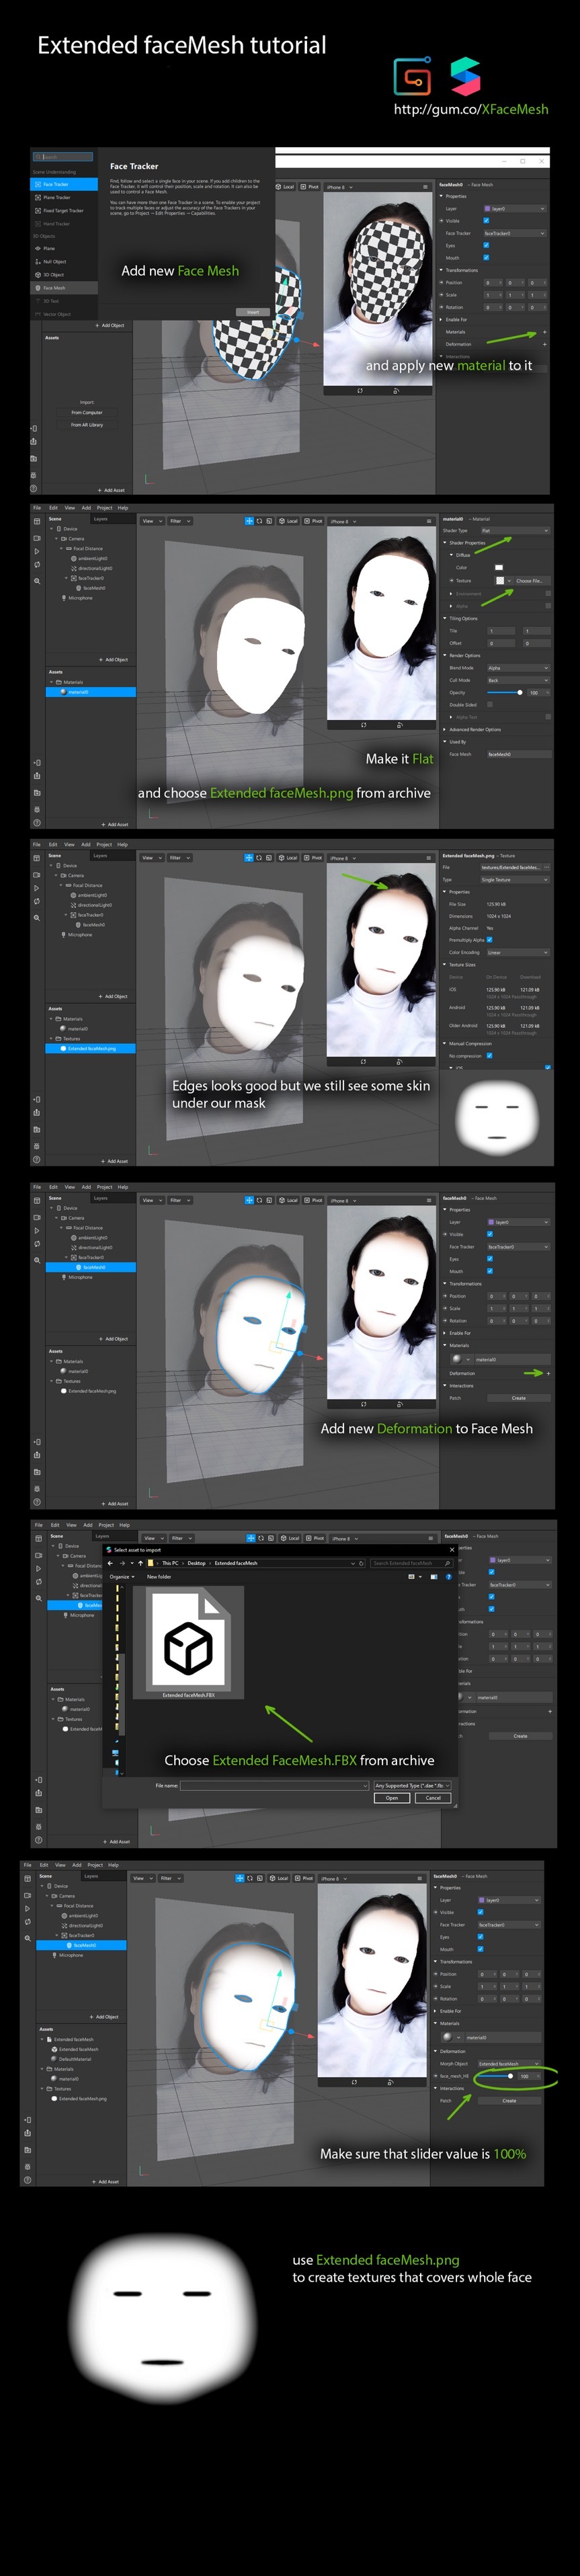Screen dimensions: 580x2576
Task: Click File name field in import dialog
Action: 274,1785
